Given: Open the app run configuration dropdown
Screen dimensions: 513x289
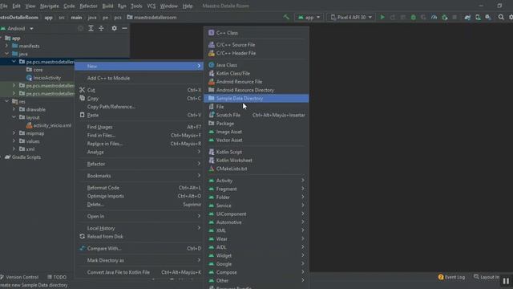Looking at the screenshot, I should 309,18.
